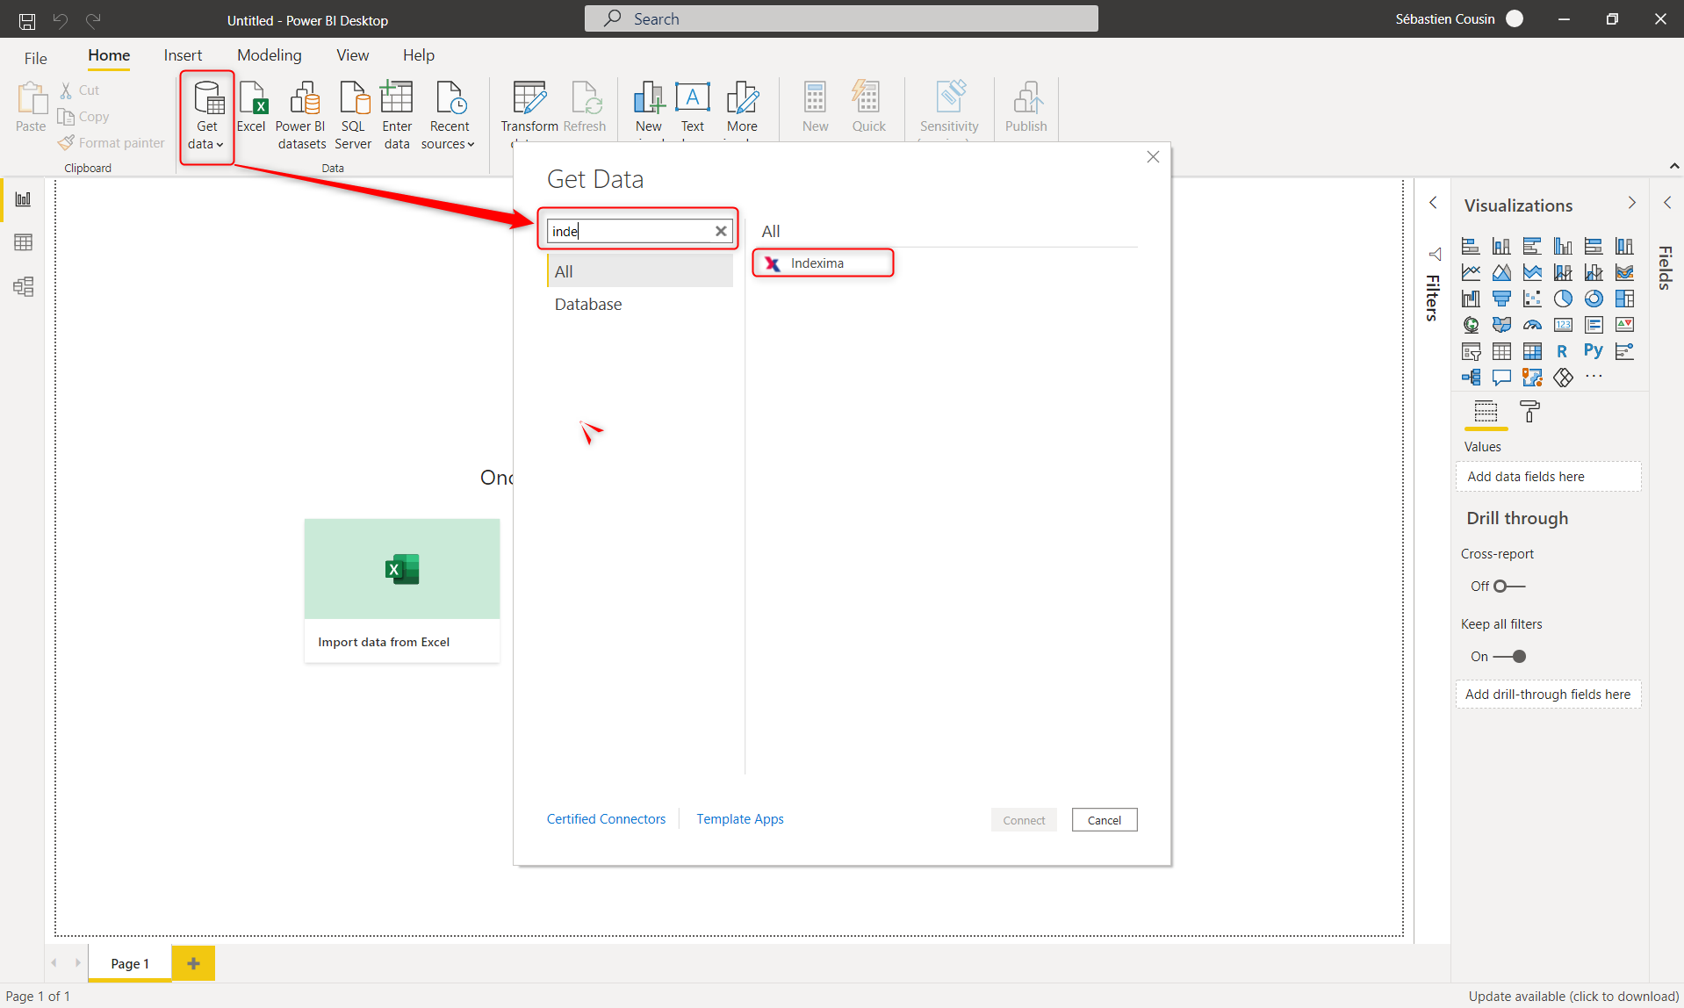Screen dimensions: 1684x1008
Task: Expand the Filters pane chevron
Action: [x=1433, y=203]
